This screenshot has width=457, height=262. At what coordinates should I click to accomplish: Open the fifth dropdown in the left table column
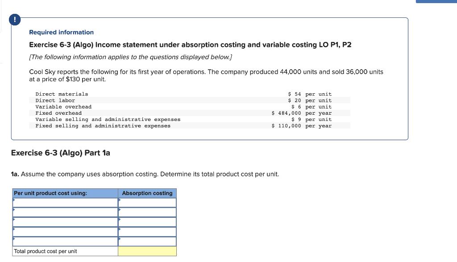65,241
